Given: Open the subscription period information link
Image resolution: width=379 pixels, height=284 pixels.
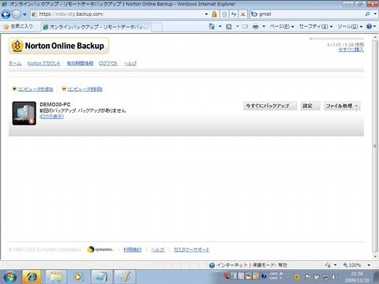Looking at the screenshot, I should click(x=80, y=63).
